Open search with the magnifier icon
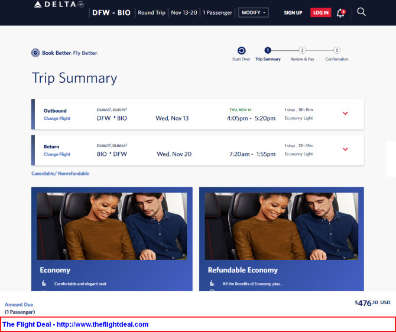This screenshot has height=332, width=396. [x=361, y=12]
